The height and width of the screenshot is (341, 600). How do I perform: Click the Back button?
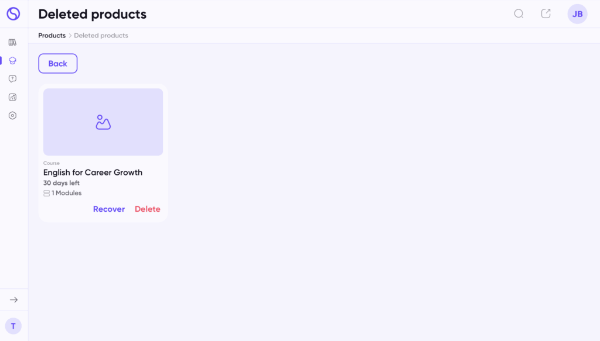click(x=58, y=63)
